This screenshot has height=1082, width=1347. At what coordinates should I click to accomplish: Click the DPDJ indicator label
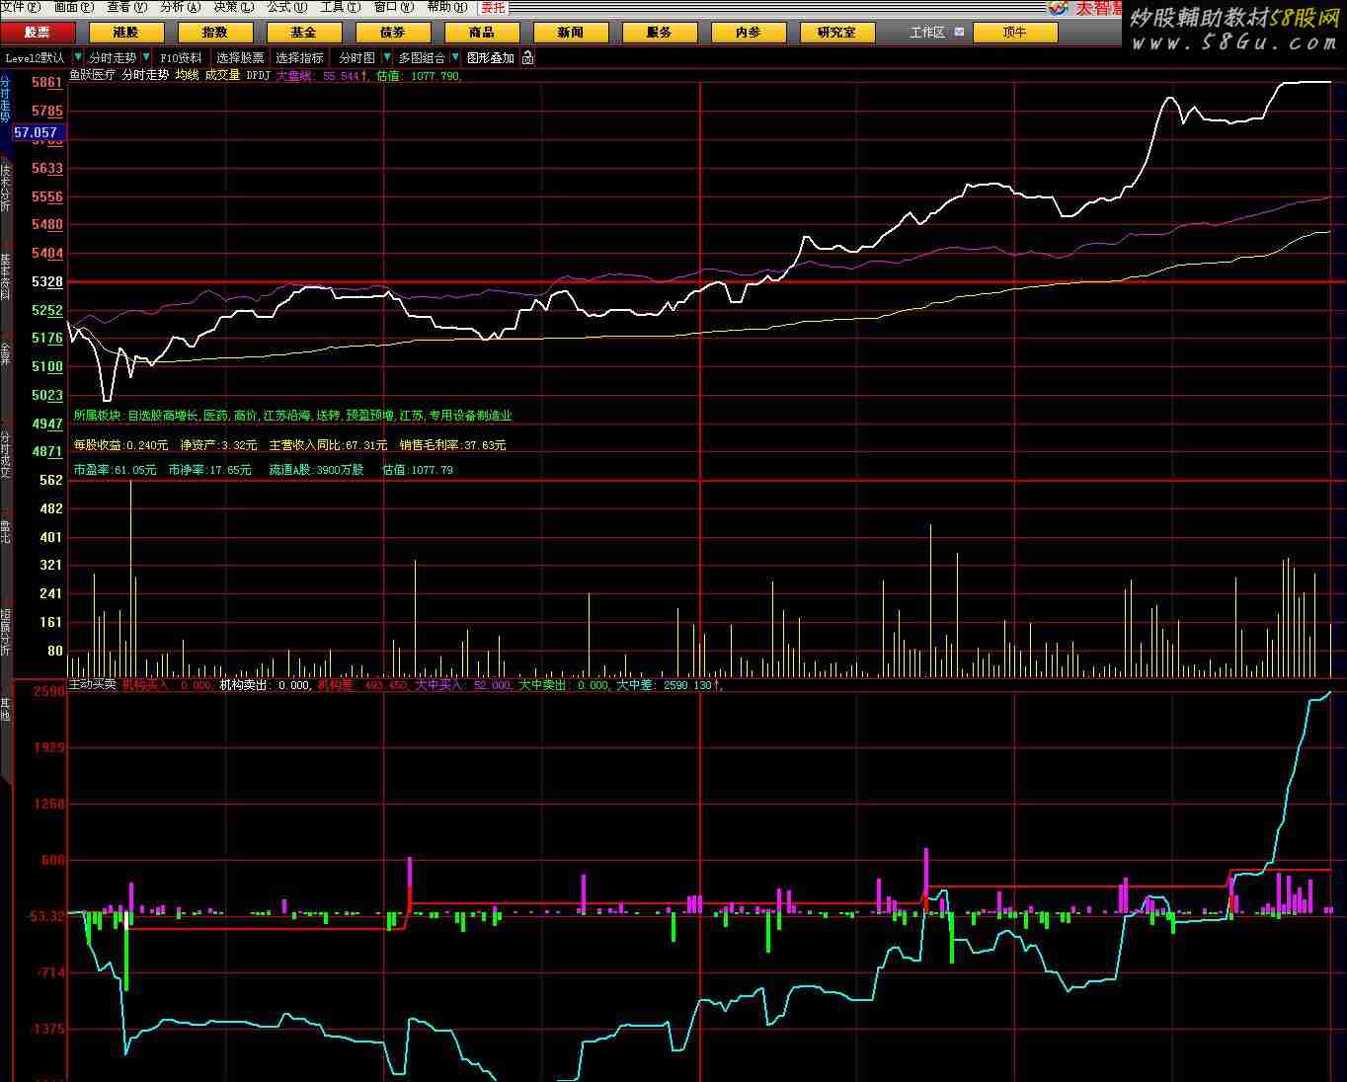(x=258, y=75)
